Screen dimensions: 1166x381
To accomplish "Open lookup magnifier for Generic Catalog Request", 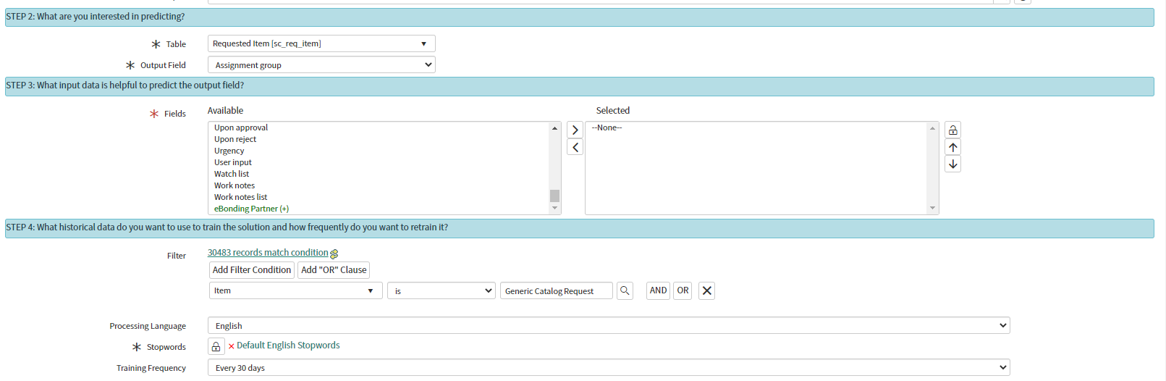I will pos(625,290).
